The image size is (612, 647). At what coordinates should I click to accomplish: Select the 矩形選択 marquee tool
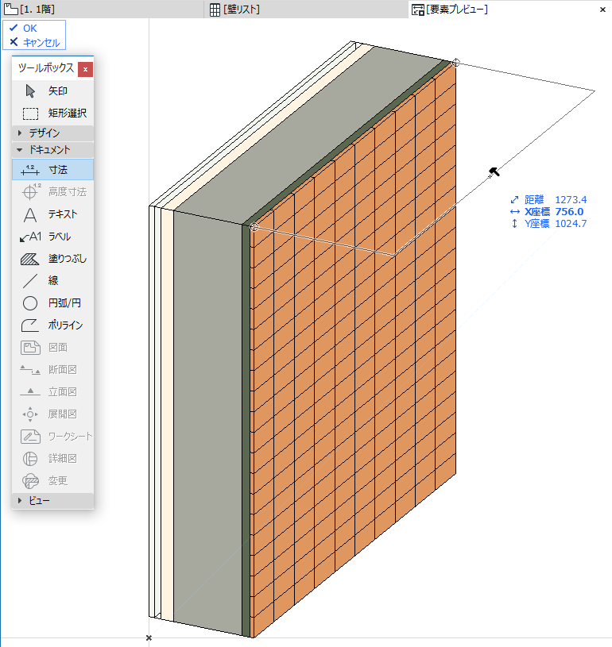click(53, 113)
